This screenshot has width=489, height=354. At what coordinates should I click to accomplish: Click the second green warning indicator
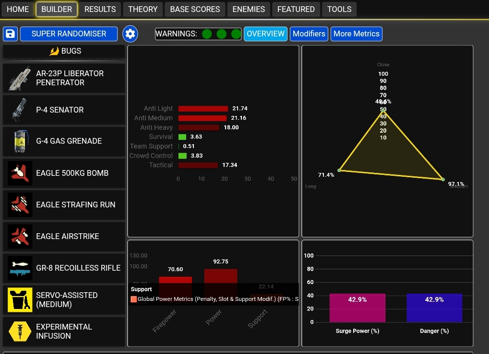[x=221, y=34]
